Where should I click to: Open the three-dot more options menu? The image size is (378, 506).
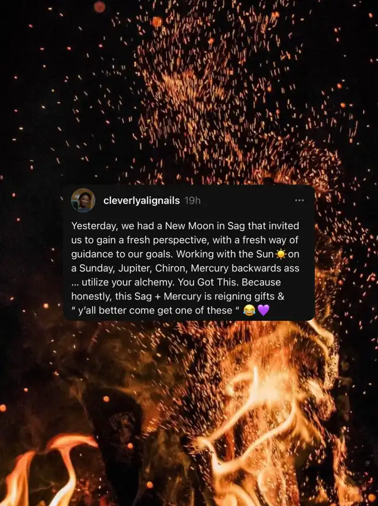point(299,200)
